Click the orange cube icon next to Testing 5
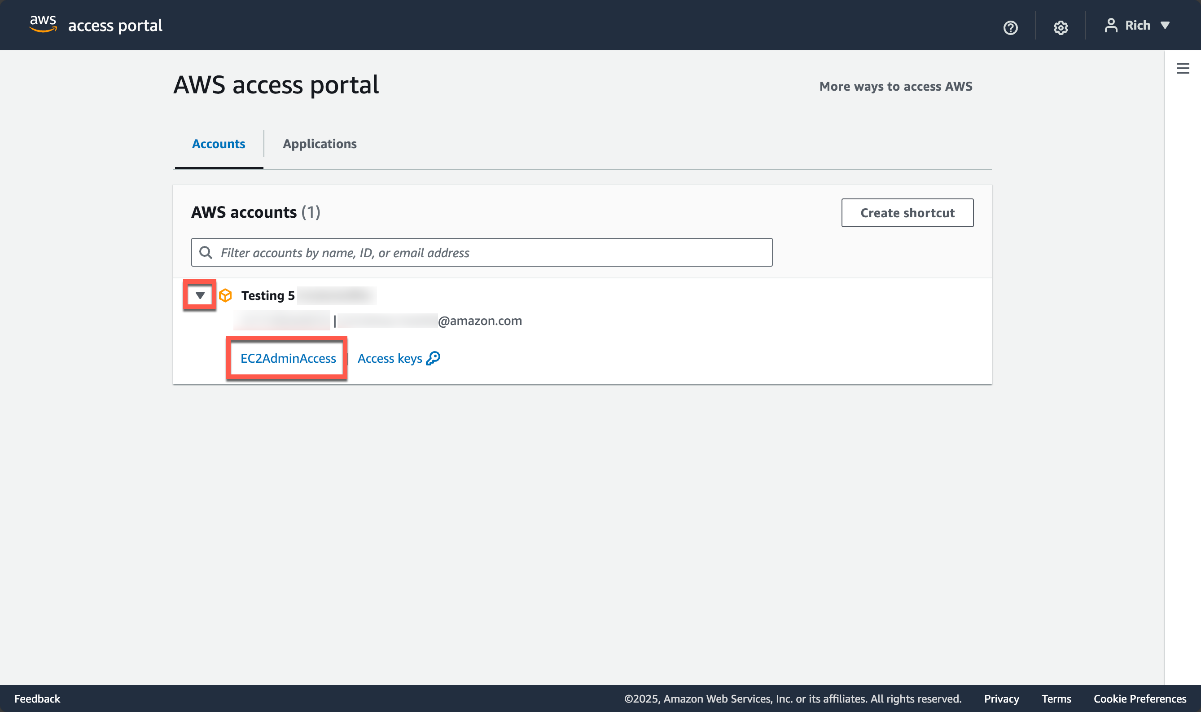 point(225,295)
